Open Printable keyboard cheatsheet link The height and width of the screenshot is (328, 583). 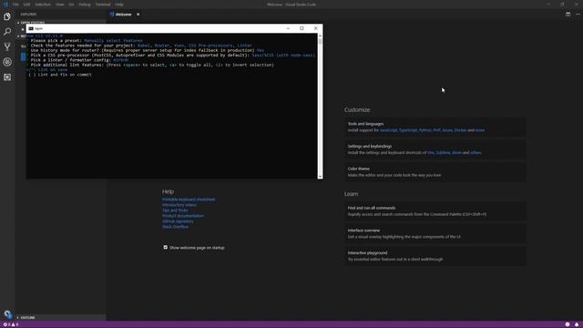point(189,200)
